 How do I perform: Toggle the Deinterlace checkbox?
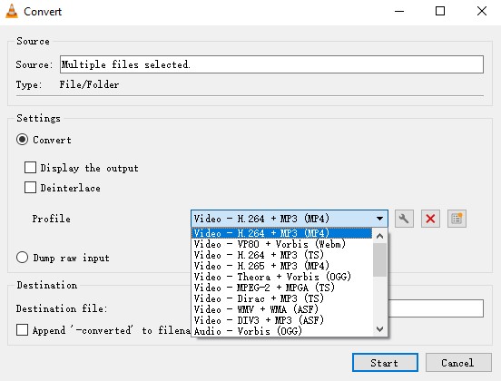click(30, 188)
